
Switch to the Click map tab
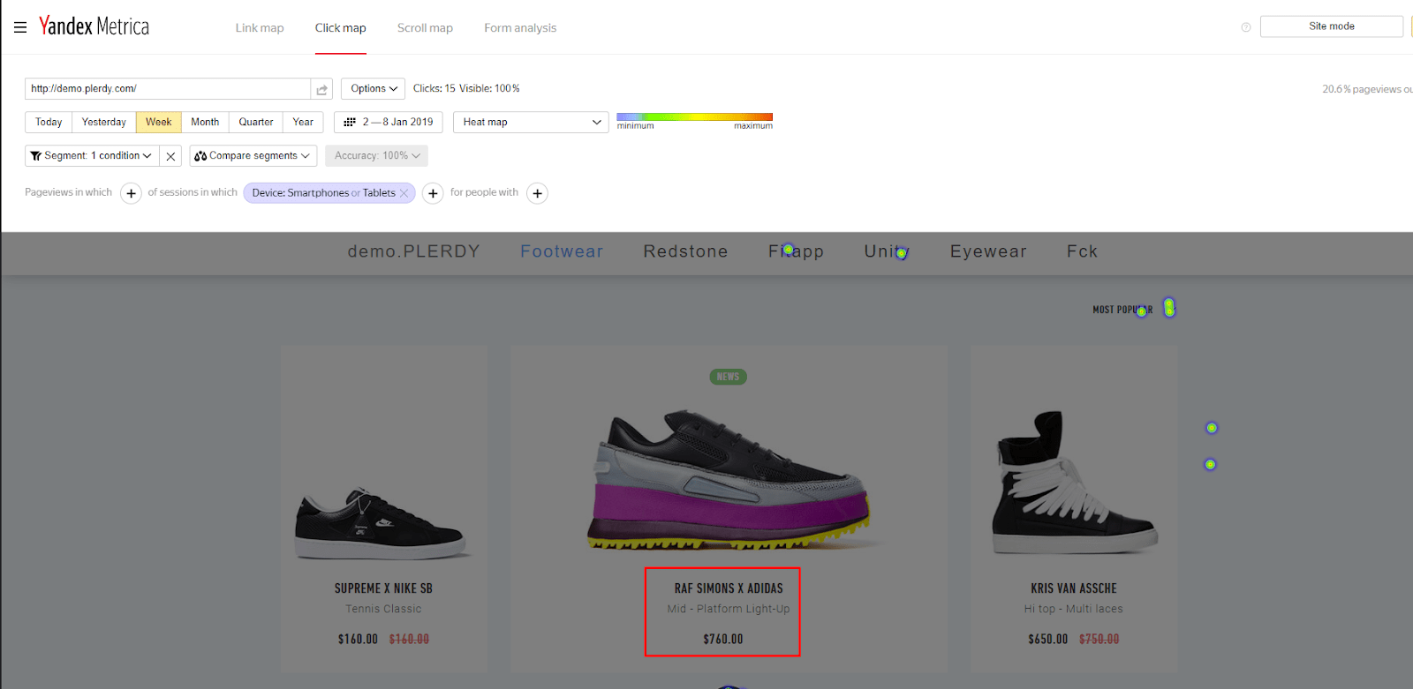(x=341, y=28)
